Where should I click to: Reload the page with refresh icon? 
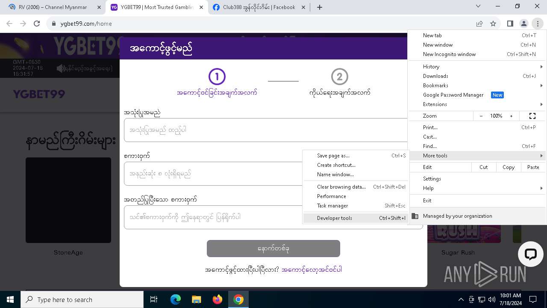pyautogui.click(x=37, y=24)
